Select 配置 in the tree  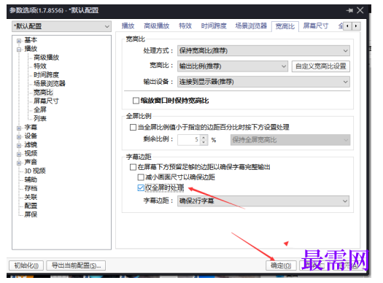coord(31,206)
